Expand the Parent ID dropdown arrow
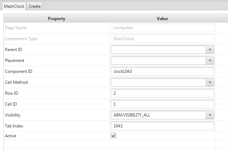Image resolution: width=228 pixels, height=151 pixels. click(x=210, y=50)
